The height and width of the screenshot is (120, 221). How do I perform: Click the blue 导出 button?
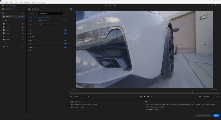click(216, 115)
